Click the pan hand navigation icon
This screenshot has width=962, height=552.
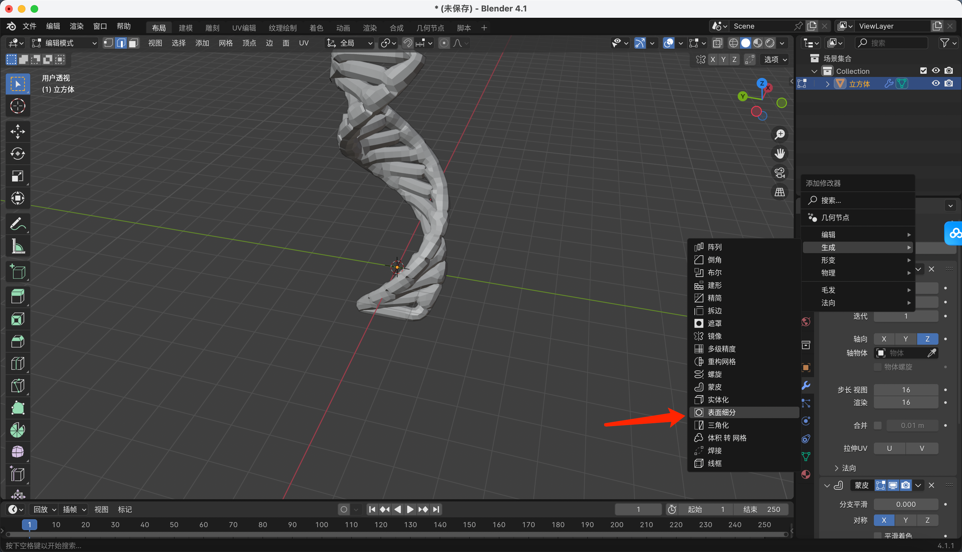(780, 154)
